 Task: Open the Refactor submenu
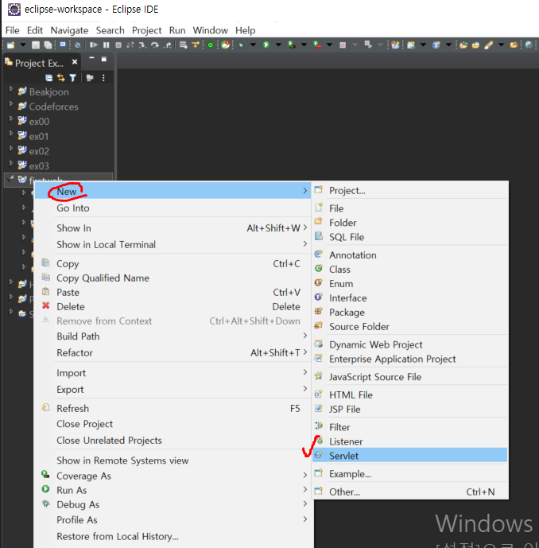[x=173, y=352]
